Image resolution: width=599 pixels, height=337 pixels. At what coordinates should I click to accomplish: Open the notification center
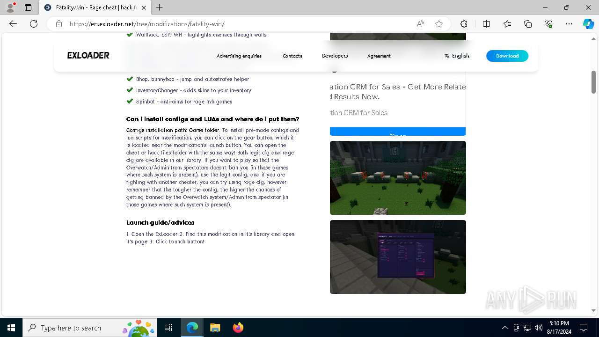pyautogui.click(x=584, y=328)
